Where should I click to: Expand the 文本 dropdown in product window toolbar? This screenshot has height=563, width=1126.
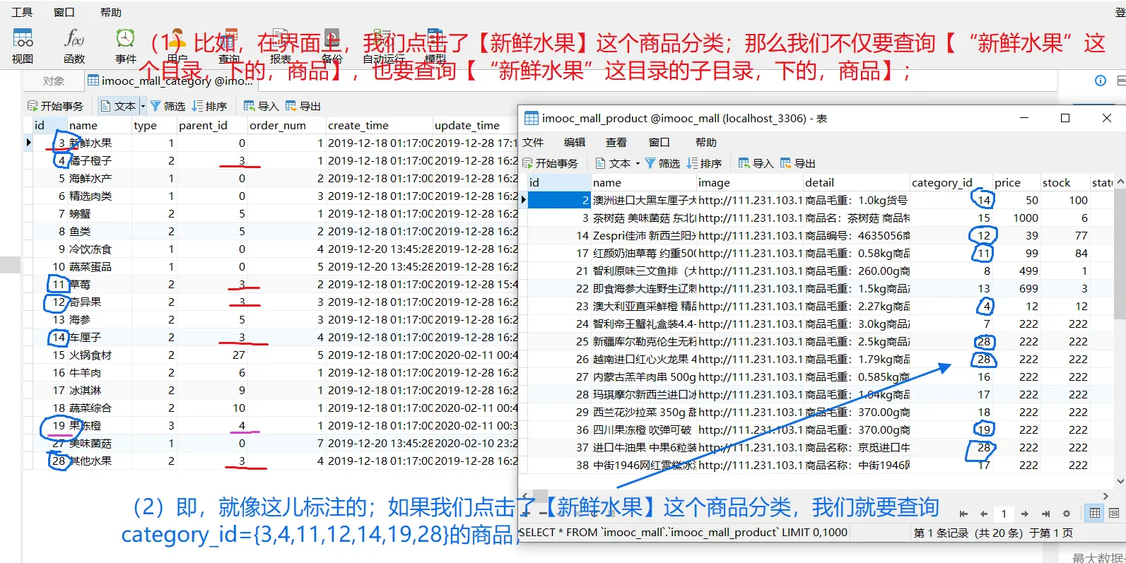pos(638,163)
